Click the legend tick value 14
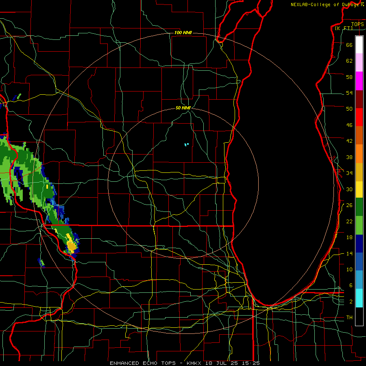This screenshot has width=366, height=366. 349,253
